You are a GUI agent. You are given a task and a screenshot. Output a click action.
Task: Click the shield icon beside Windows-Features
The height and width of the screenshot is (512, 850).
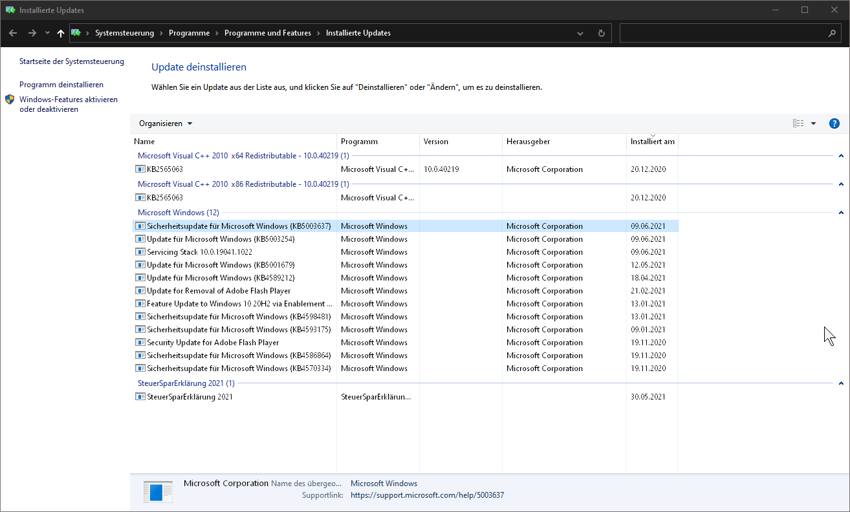[x=10, y=100]
